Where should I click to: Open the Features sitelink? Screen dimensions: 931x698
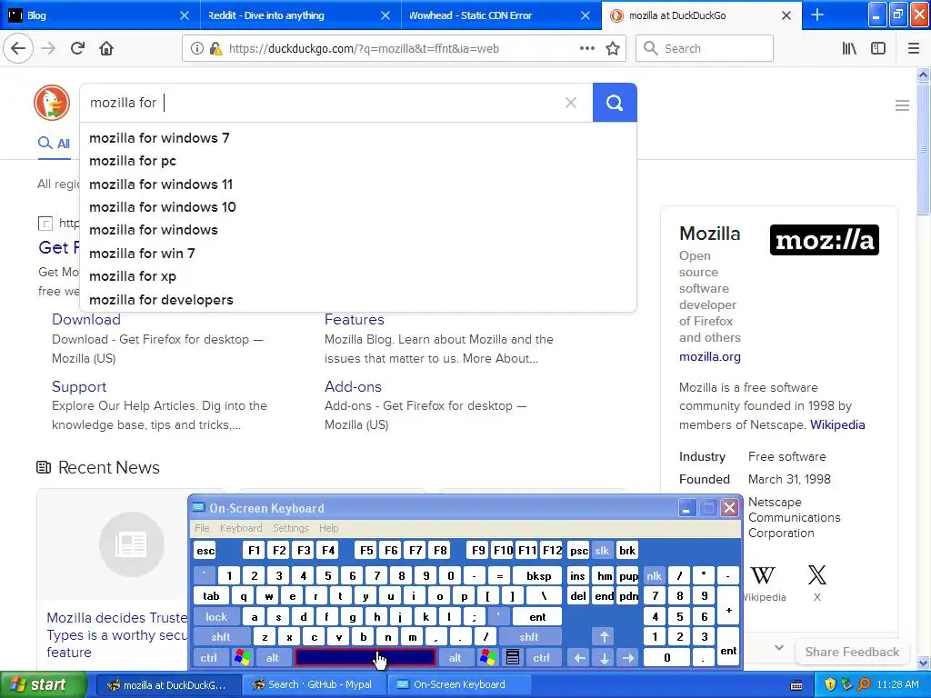click(x=354, y=319)
